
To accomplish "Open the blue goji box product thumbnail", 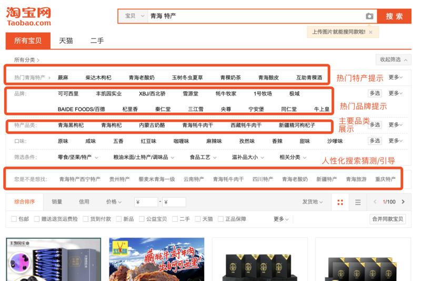I will (x=54, y=259).
